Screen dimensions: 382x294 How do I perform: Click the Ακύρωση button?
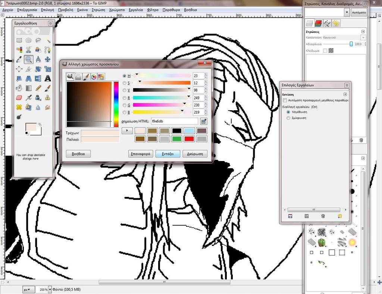click(195, 154)
